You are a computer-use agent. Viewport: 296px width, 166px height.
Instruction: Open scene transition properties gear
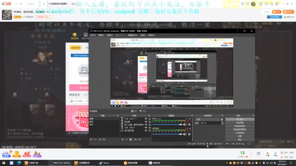coord(222,119)
